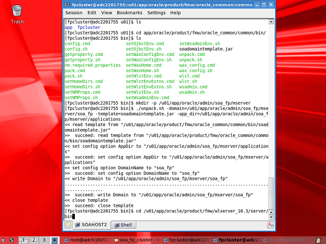Open root@adc6160517 taskbar window

click(88, 240)
